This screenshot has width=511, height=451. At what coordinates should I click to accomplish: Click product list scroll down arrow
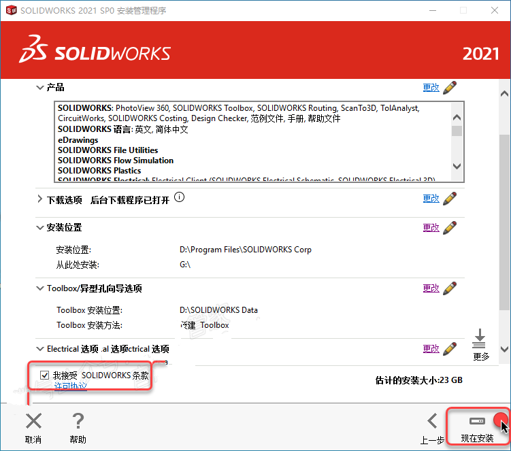pos(457,166)
